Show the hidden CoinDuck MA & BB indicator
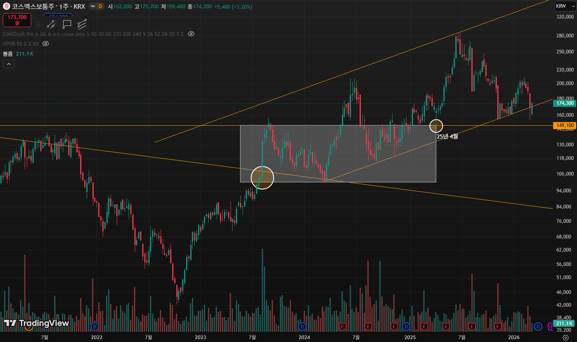This screenshot has width=577, height=342. [x=191, y=34]
